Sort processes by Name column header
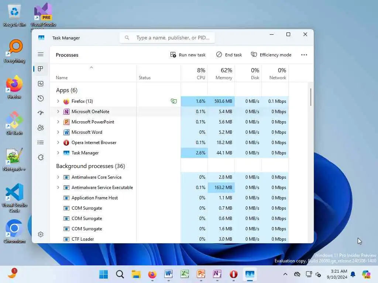The height and width of the screenshot is (283, 378). click(x=93, y=73)
